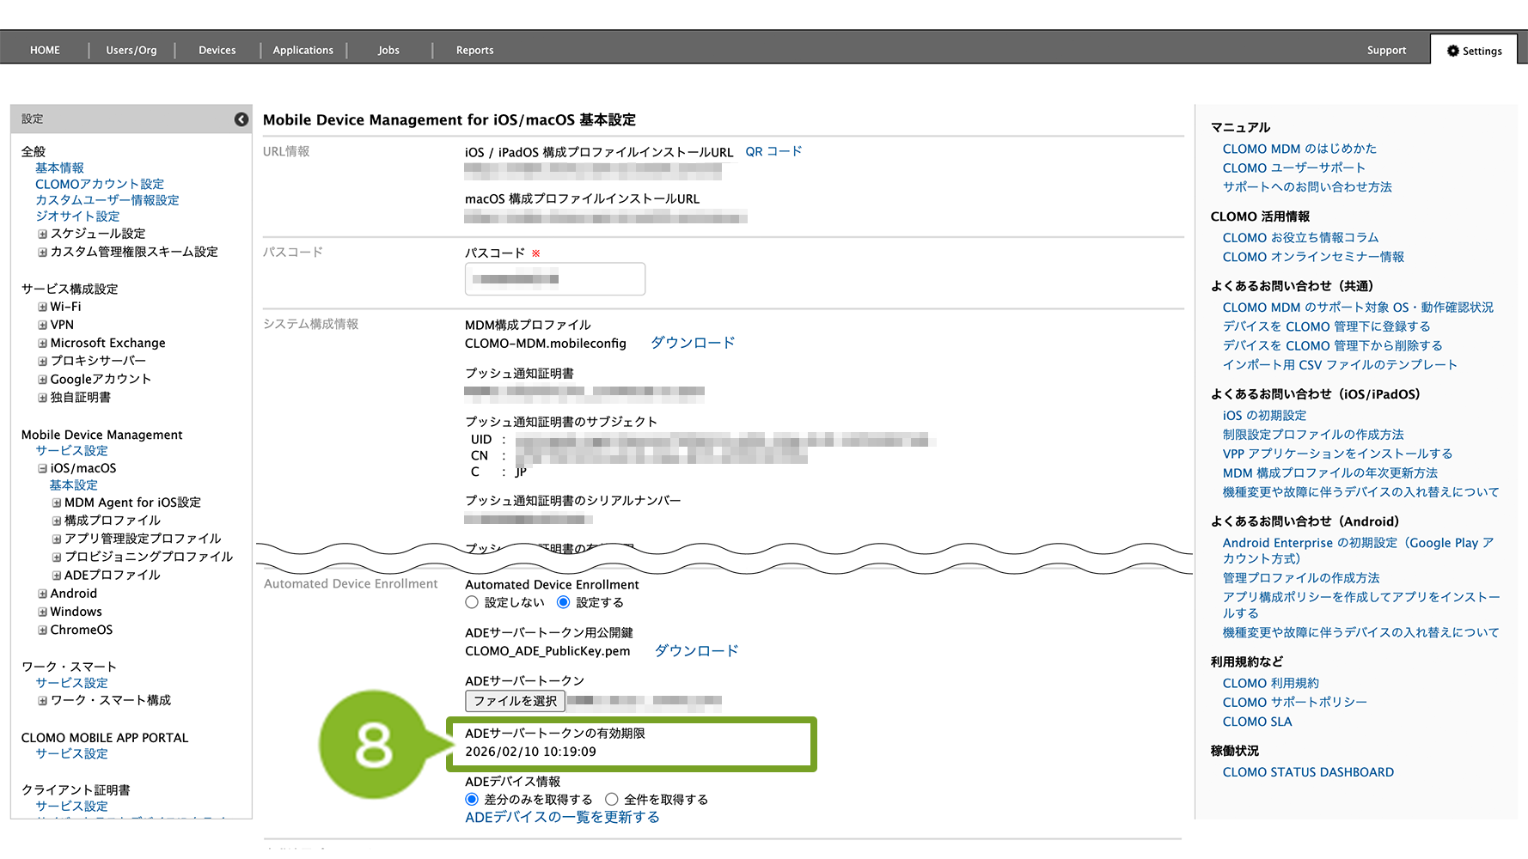Select 差分のみを取得する radio option
The width and height of the screenshot is (1528, 859).
click(472, 799)
